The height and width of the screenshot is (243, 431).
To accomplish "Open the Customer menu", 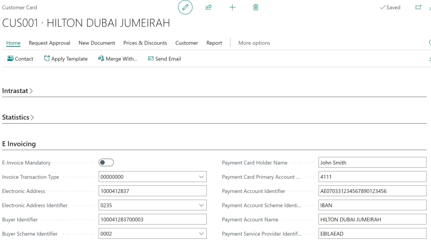I will (186, 43).
